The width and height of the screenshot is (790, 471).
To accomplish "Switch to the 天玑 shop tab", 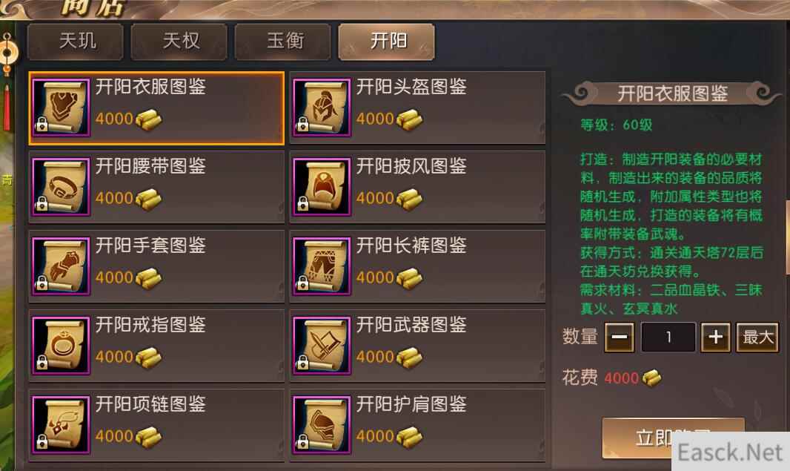I will [76, 42].
